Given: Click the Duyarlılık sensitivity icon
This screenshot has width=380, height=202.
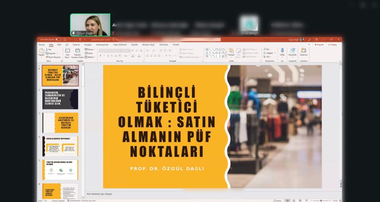Looking at the screenshot, I should coord(293,51).
